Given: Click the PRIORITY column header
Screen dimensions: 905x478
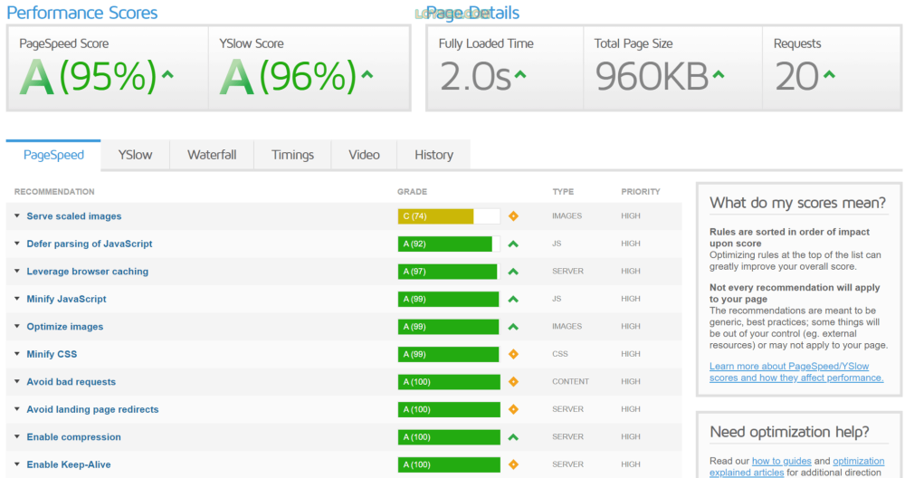Looking at the screenshot, I should coord(641,192).
